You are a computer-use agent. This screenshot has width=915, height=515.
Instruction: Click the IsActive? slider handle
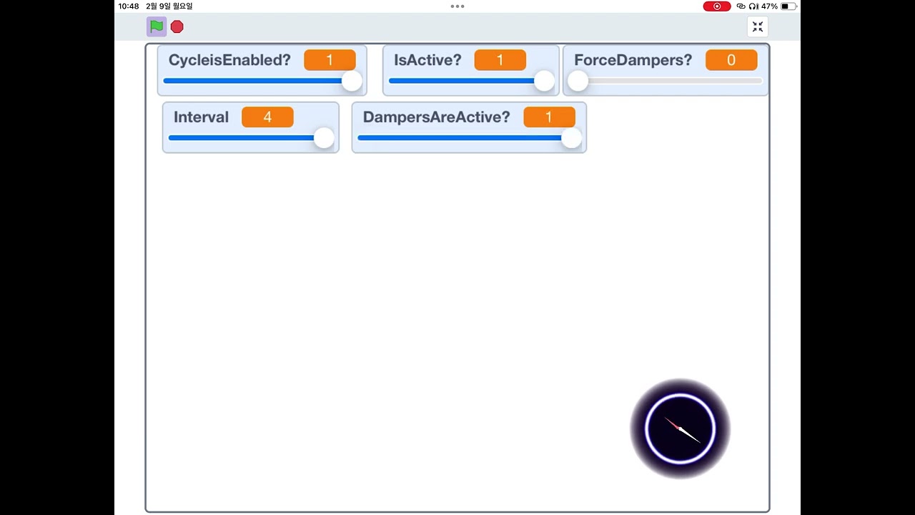click(544, 81)
